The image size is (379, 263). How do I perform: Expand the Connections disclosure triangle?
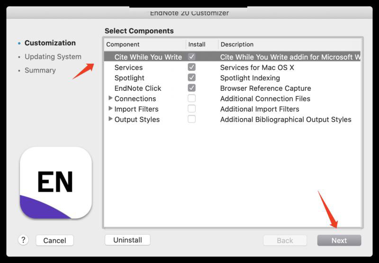point(110,98)
